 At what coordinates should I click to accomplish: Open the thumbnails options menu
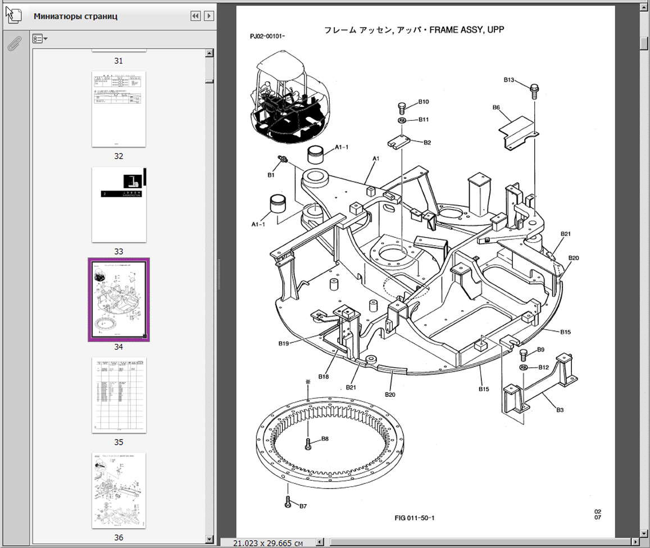pos(40,39)
